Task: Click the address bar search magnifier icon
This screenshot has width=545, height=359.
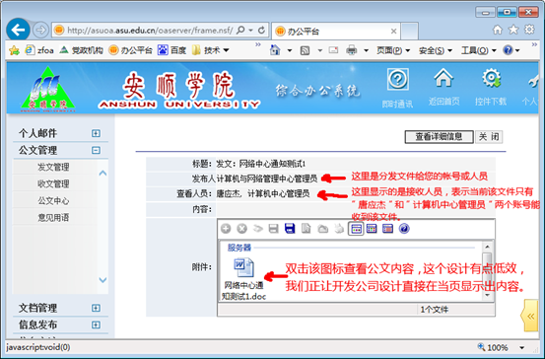Action: click(x=240, y=31)
